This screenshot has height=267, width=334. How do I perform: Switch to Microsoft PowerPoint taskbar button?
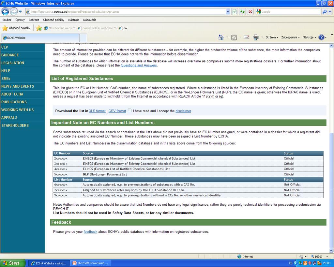pyautogui.click(x=91, y=263)
